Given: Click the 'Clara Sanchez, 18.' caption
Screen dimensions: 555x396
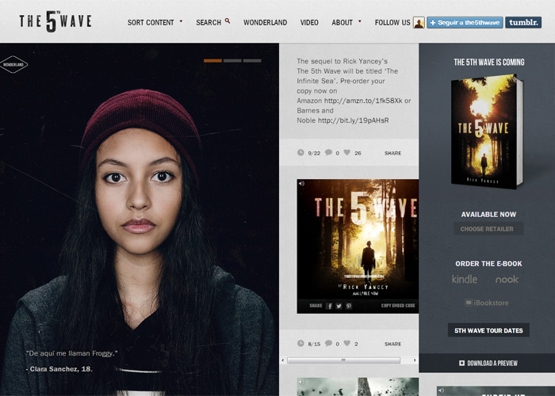Looking at the screenshot, I should point(59,369).
